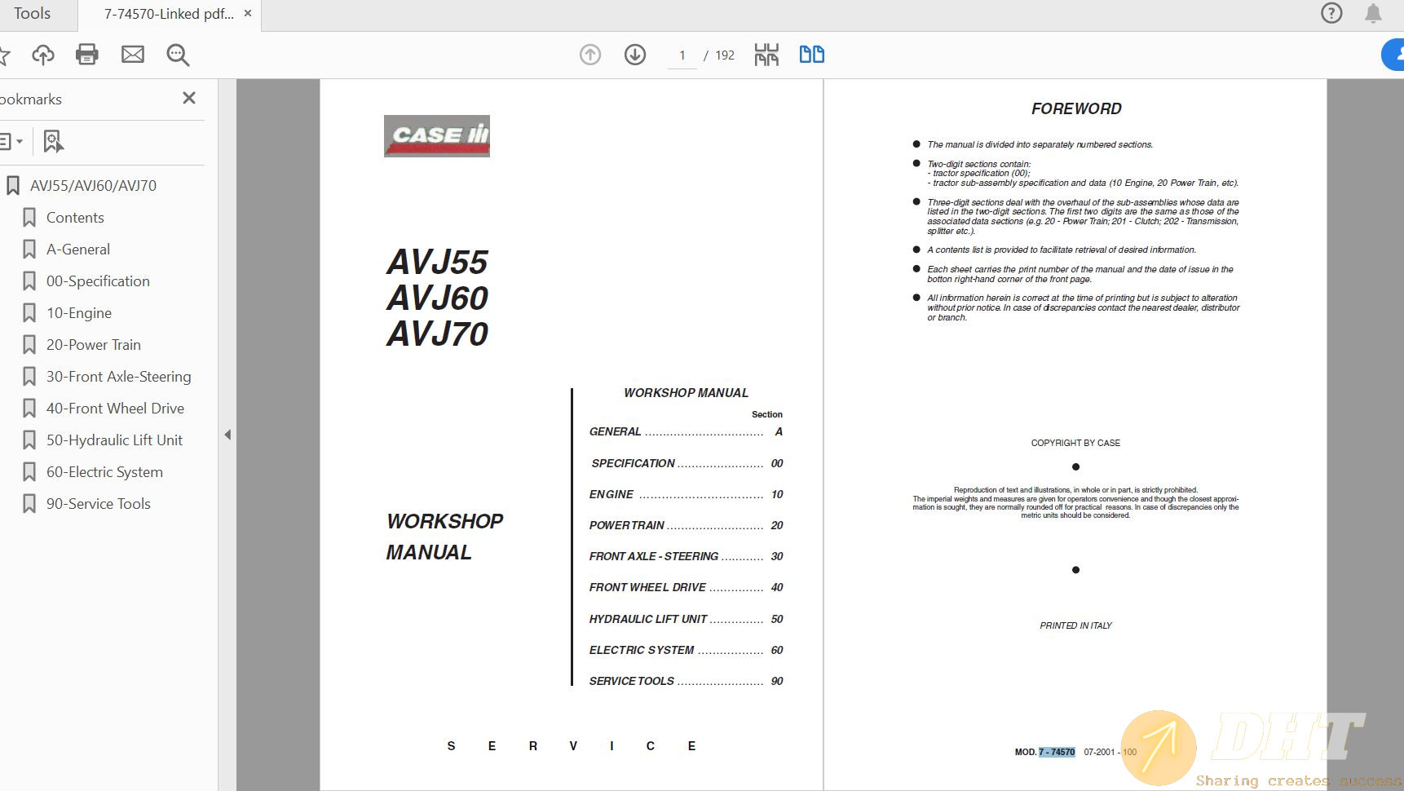Click the SPECIFICATION section link
This screenshot has width=1404, height=791.
click(x=687, y=463)
